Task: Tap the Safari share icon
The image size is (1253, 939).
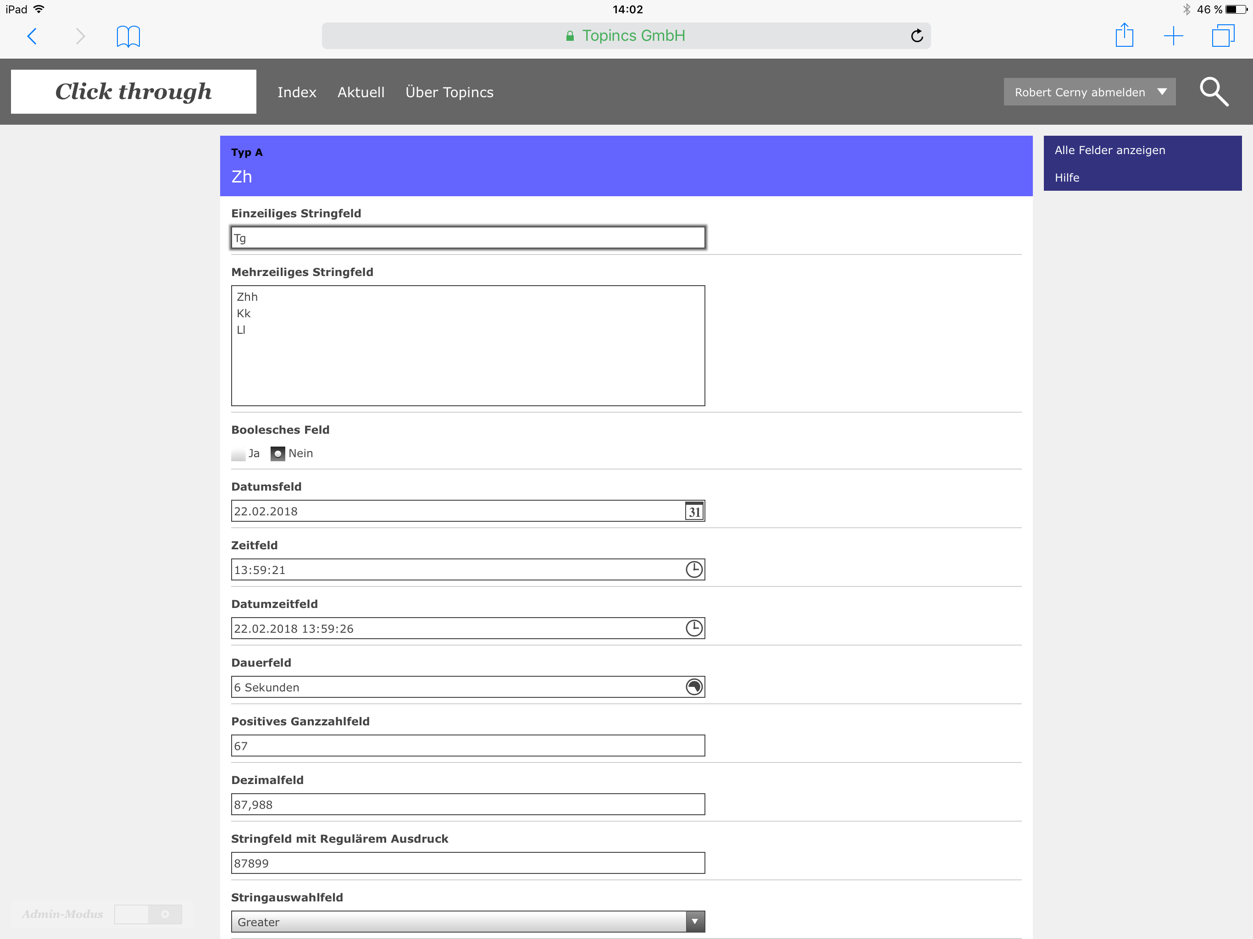Action: [1124, 36]
